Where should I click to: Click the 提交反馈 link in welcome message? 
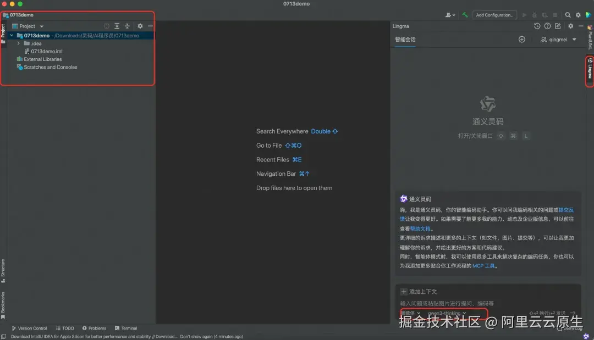(x=566, y=210)
